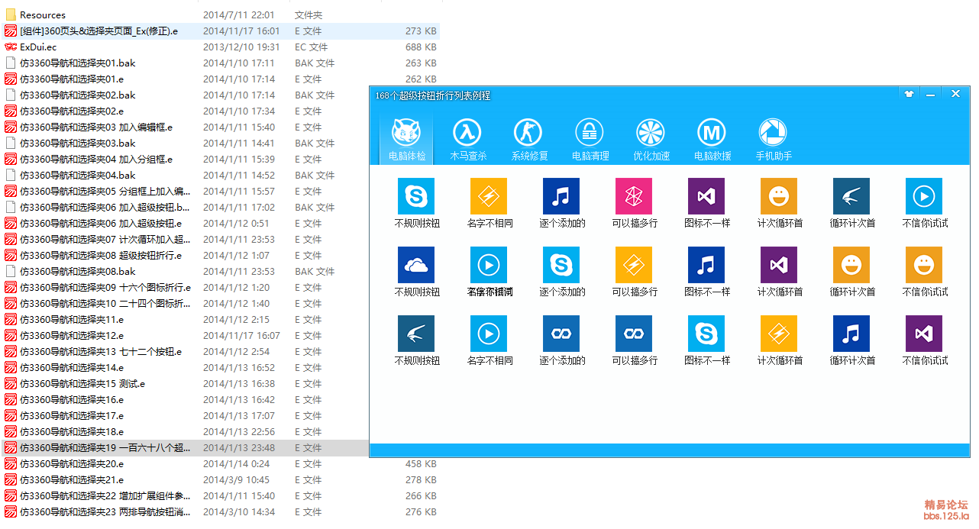Select the ExDui.ec file

[x=38, y=47]
